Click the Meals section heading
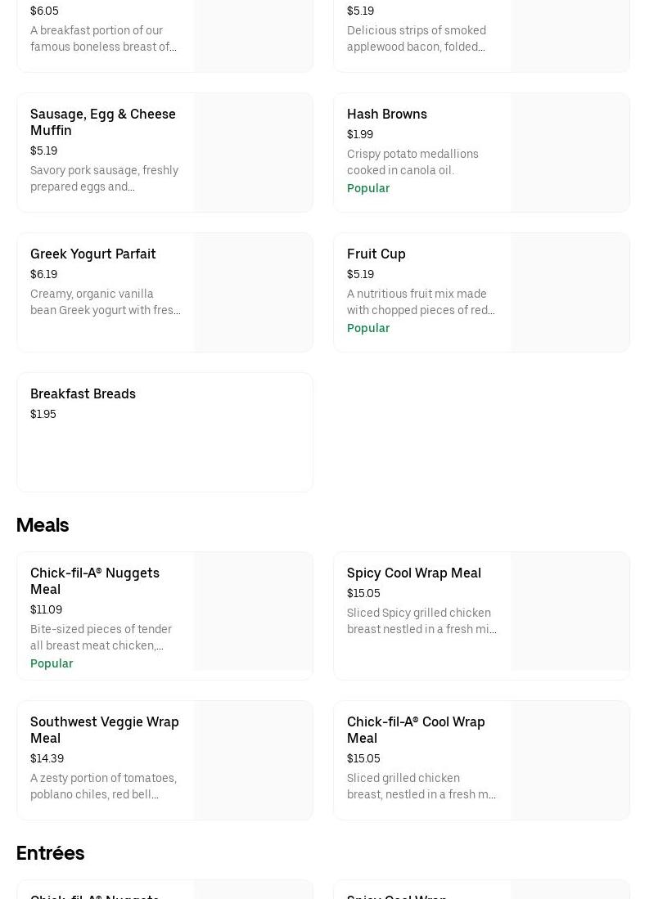658x899 pixels. 43,525
